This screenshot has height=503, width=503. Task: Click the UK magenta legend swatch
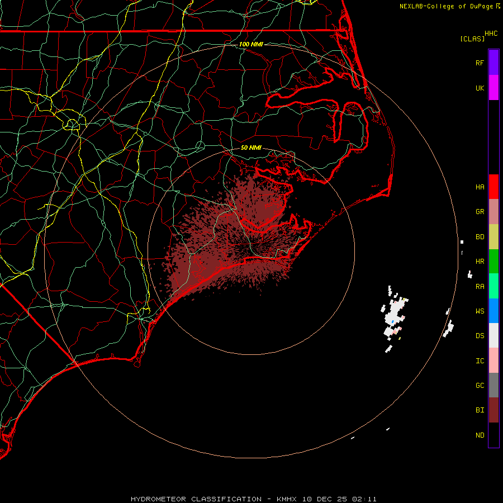pos(493,87)
